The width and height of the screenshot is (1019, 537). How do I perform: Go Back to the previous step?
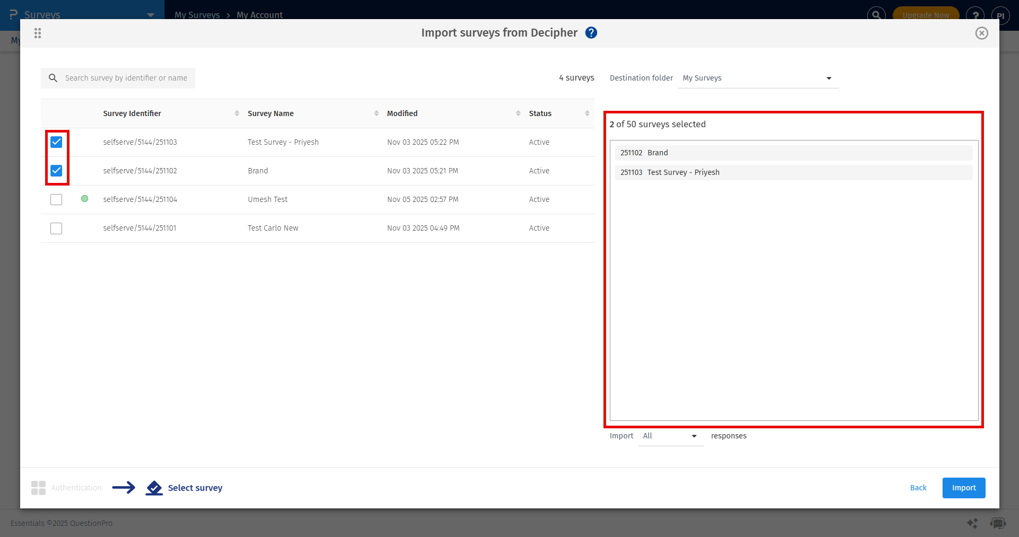tap(918, 488)
